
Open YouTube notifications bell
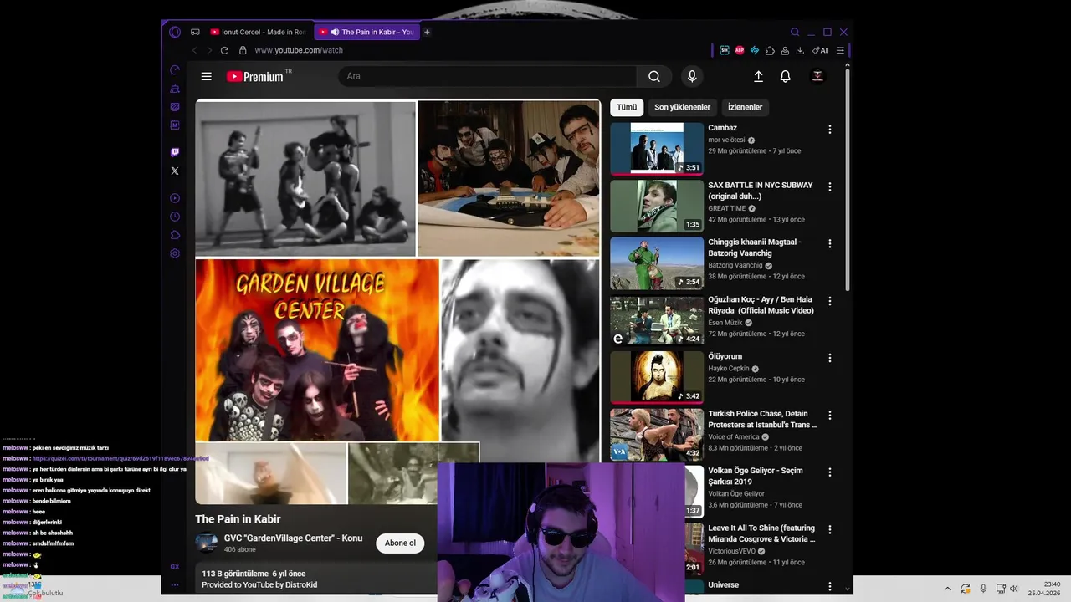point(785,76)
